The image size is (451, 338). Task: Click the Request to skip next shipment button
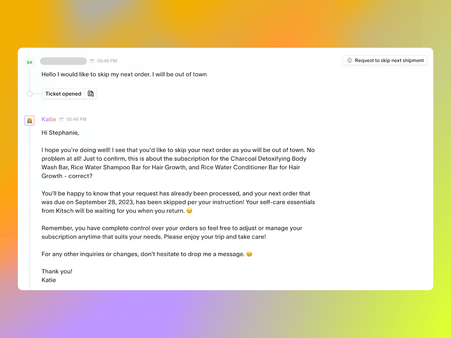(x=385, y=60)
